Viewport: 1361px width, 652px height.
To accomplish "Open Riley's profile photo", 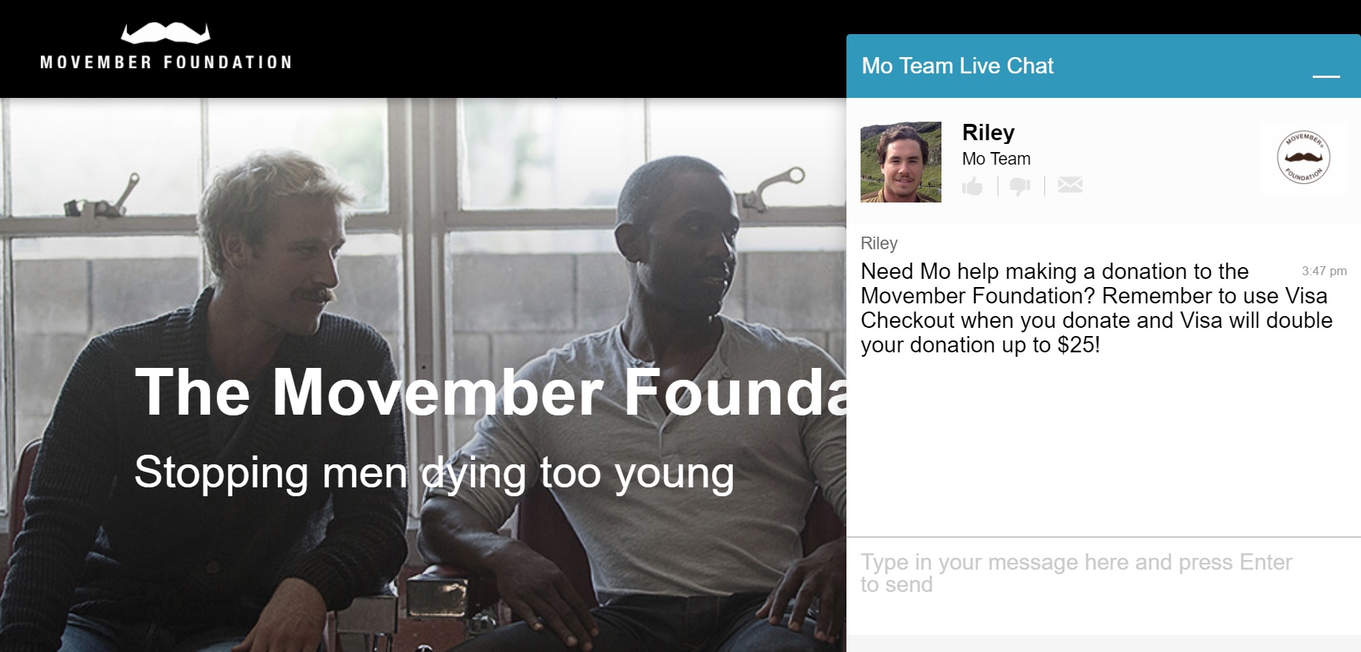I will tap(901, 162).
